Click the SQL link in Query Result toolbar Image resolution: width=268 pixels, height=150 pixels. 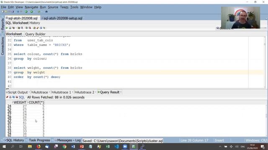coord(22,97)
